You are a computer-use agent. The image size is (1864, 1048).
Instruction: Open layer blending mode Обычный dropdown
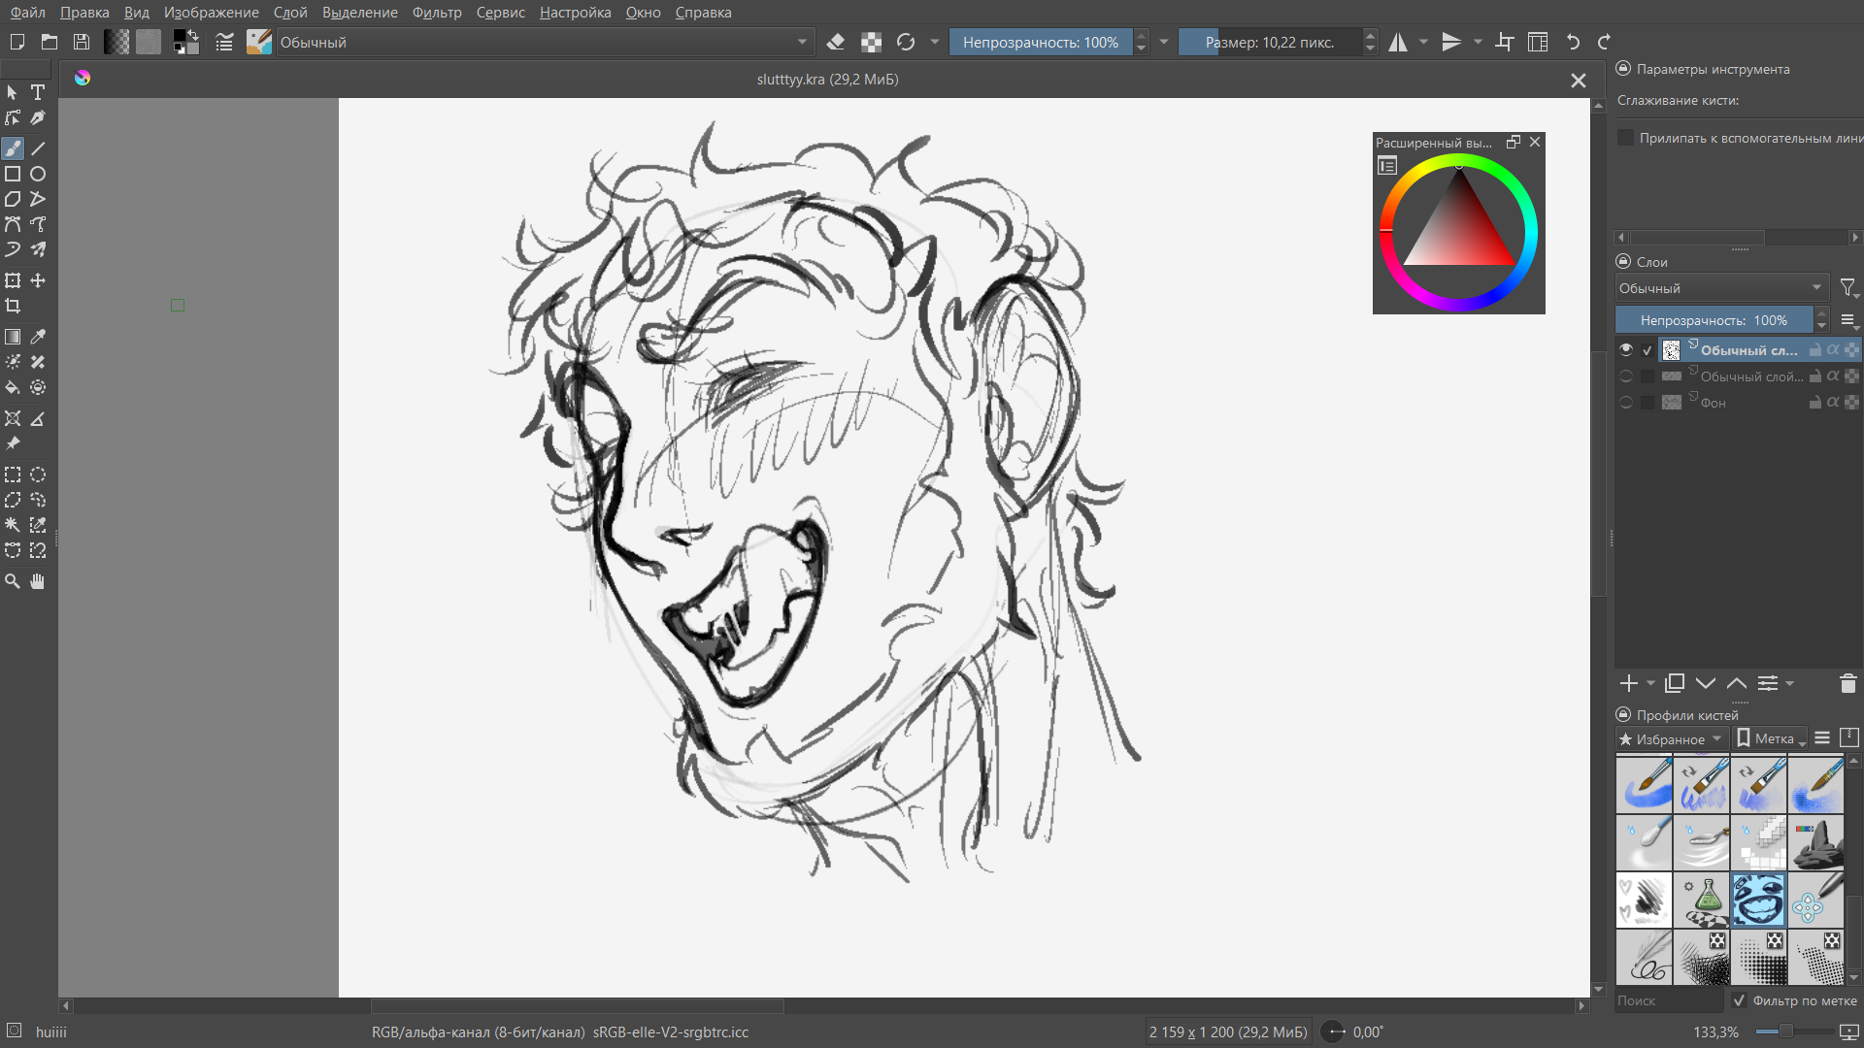coord(1720,288)
